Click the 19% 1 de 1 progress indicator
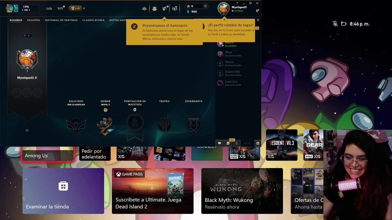Viewport: 392px width, 220px height. [x=26, y=8]
